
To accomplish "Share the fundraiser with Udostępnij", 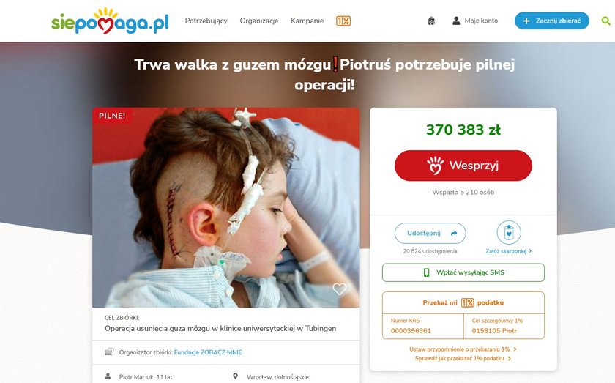I will tap(430, 233).
